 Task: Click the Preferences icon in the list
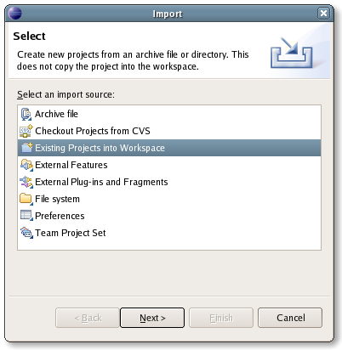[26, 216]
